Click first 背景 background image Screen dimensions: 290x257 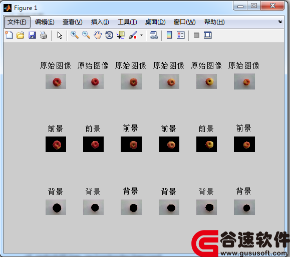56,207
